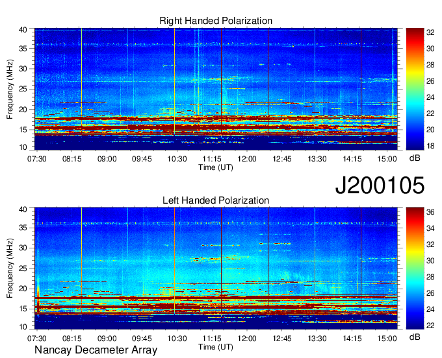Click the bottom left-handed polarization color bar
This screenshot has height=358, width=442.
point(415,268)
